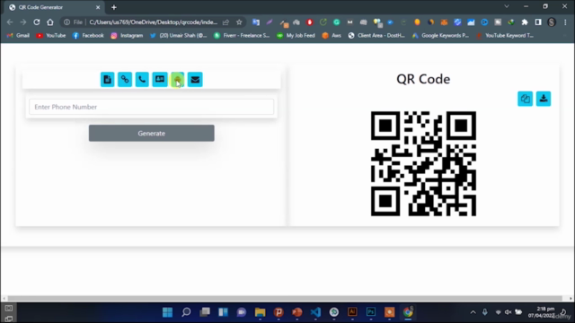Open the Grammarly extension icon
The width and height of the screenshot is (575, 323).
pyautogui.click(x=336, y=22)
